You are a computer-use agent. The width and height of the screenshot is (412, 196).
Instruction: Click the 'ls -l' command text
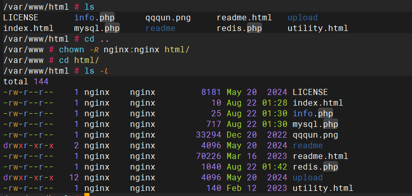(x=97, y=71)
